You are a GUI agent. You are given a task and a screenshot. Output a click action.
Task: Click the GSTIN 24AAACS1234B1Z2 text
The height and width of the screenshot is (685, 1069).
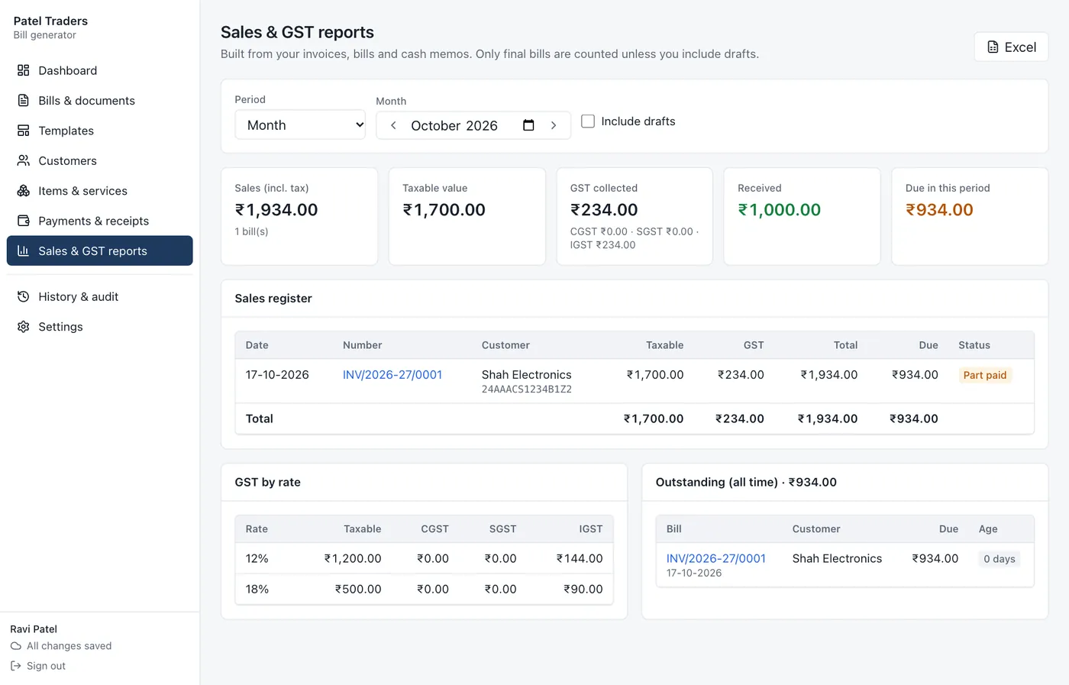click(527, 389)
